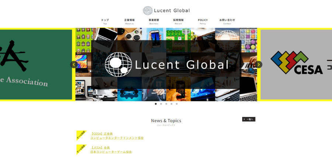Go to previous carousel slide arrow
The height and width of the screenshot is (166, 332).
pos(74,65)
